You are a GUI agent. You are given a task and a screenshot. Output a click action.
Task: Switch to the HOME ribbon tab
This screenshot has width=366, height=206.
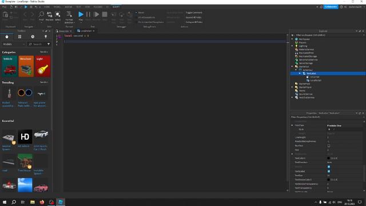(47, 7)
